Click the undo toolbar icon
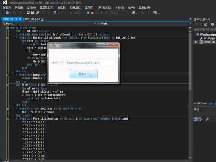Screen dimensions: 216x162 54,13
